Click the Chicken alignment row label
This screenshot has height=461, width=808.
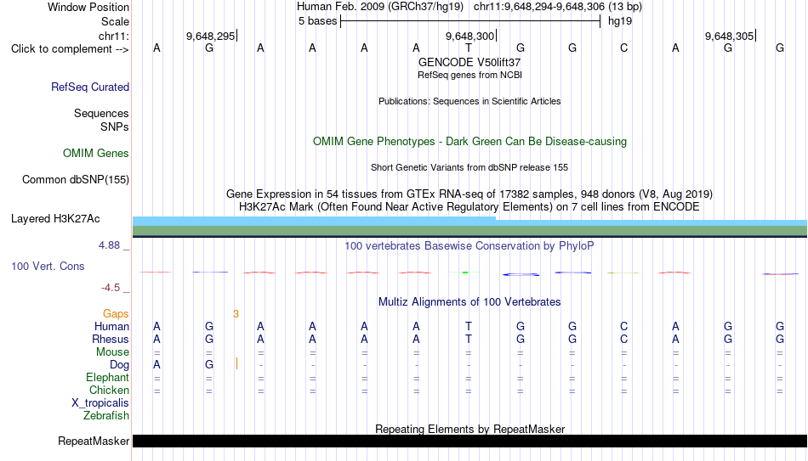[x=109, y=390]
